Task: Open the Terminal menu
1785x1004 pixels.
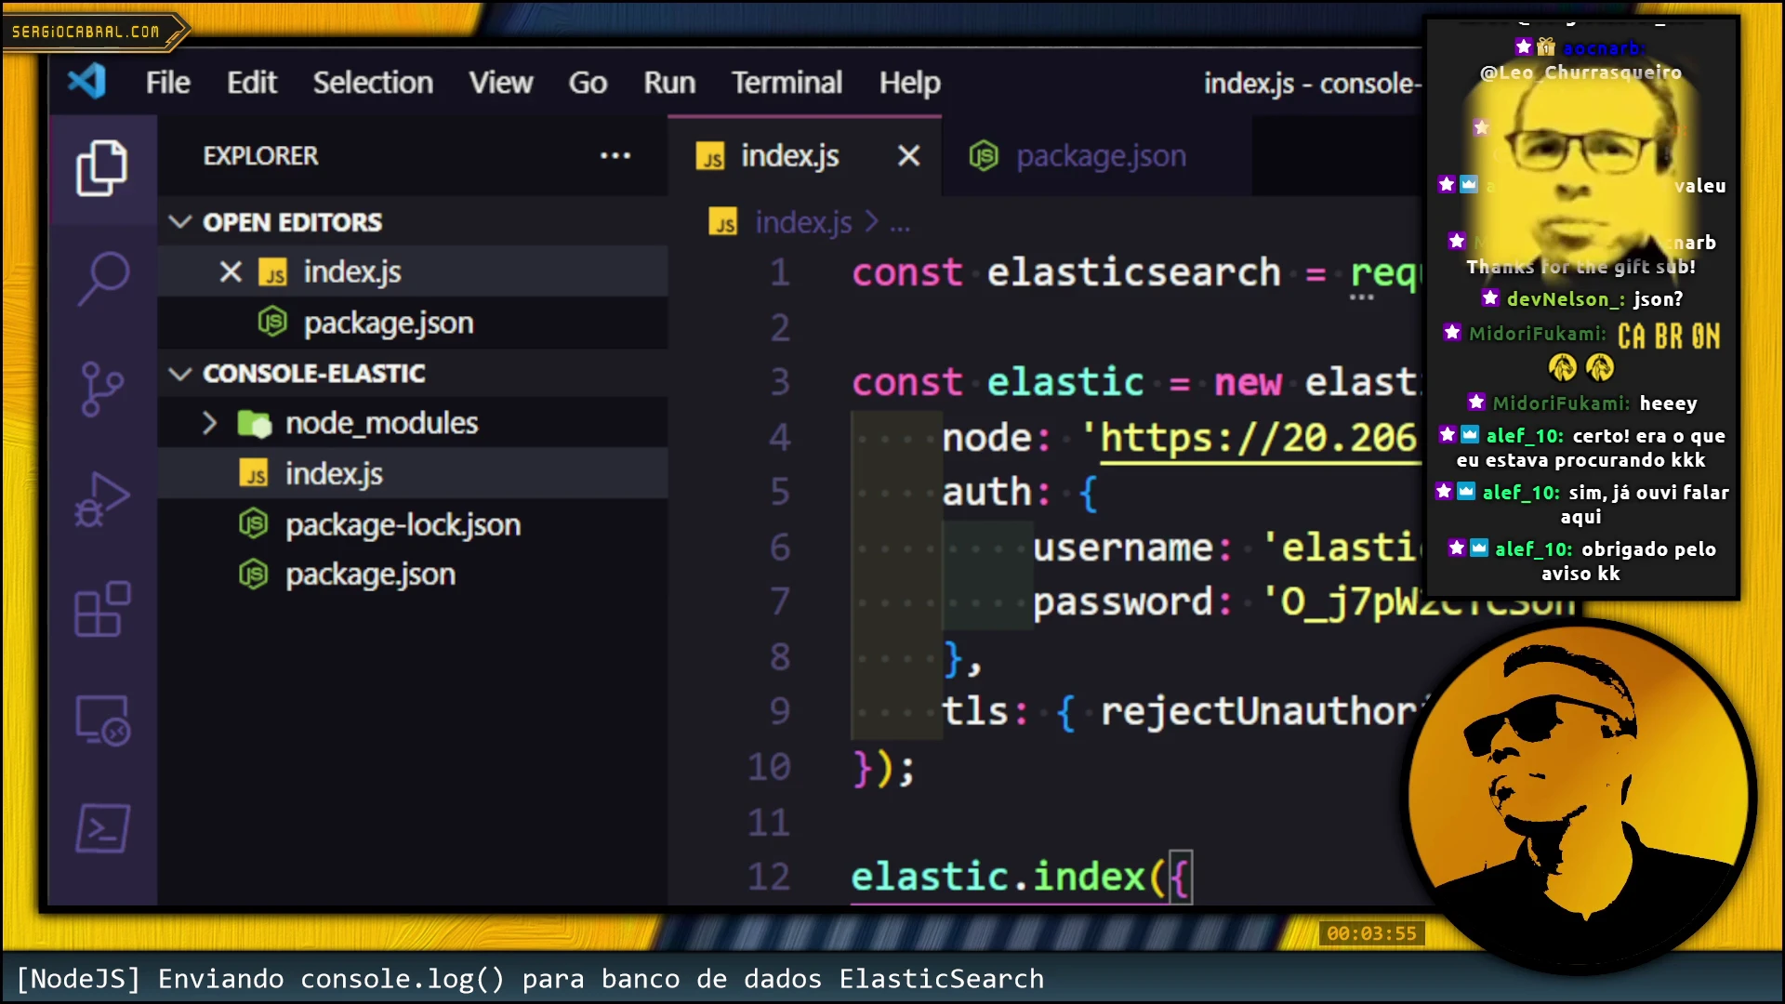Action: click(x=787, y=83)
